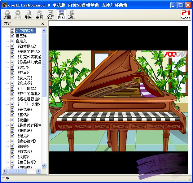The image size is (193, 183).
Task: Click the page icon beside 《大海》
Action: (x=12, y=157)
